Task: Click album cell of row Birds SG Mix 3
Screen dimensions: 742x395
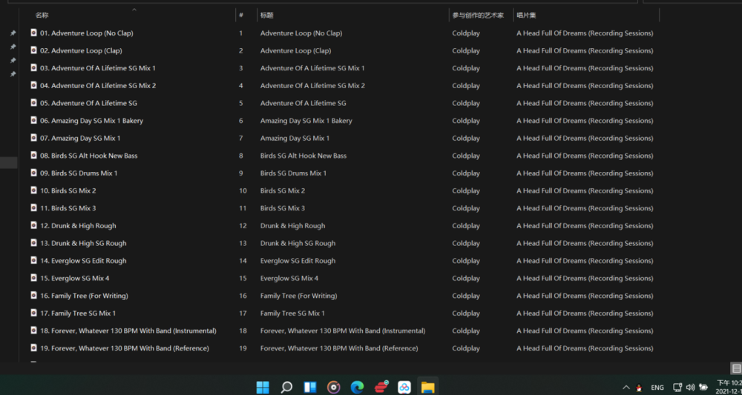Action: tap(585, 208)
